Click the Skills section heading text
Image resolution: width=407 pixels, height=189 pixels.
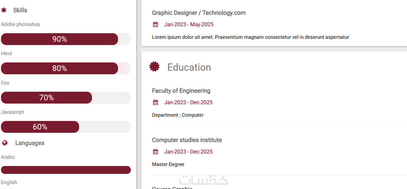[20, 11]
